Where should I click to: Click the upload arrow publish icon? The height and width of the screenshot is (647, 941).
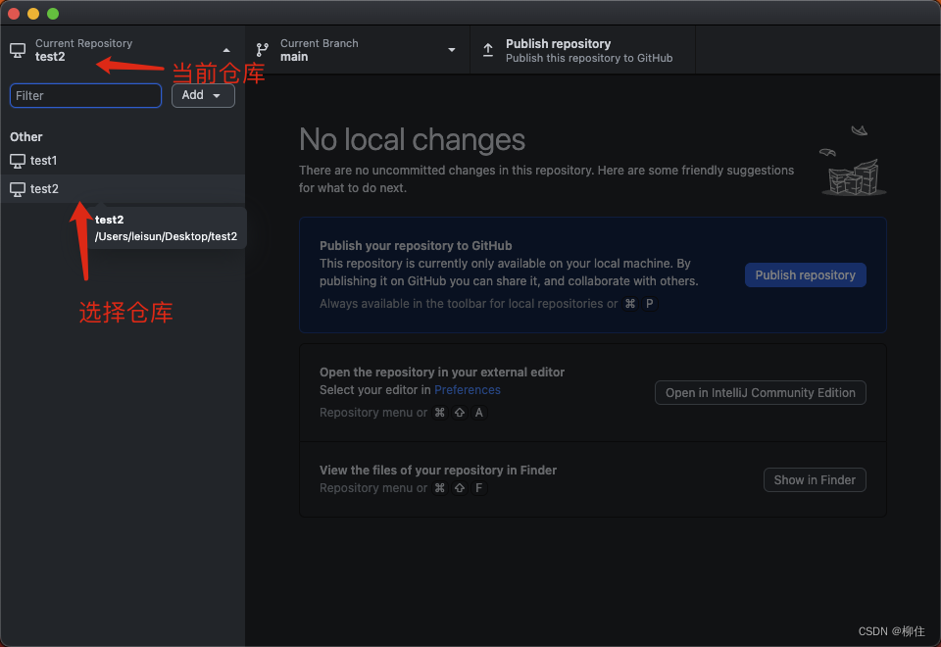[x=488, y=50]
